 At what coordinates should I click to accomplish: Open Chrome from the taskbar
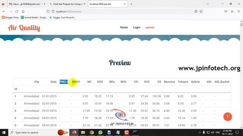[92, 133]
